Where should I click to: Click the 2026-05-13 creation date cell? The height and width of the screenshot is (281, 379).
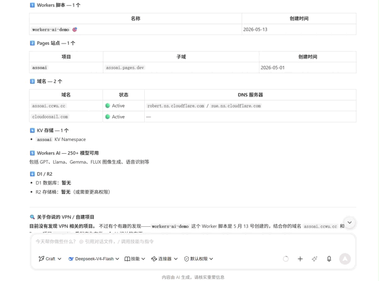point(299,30)
